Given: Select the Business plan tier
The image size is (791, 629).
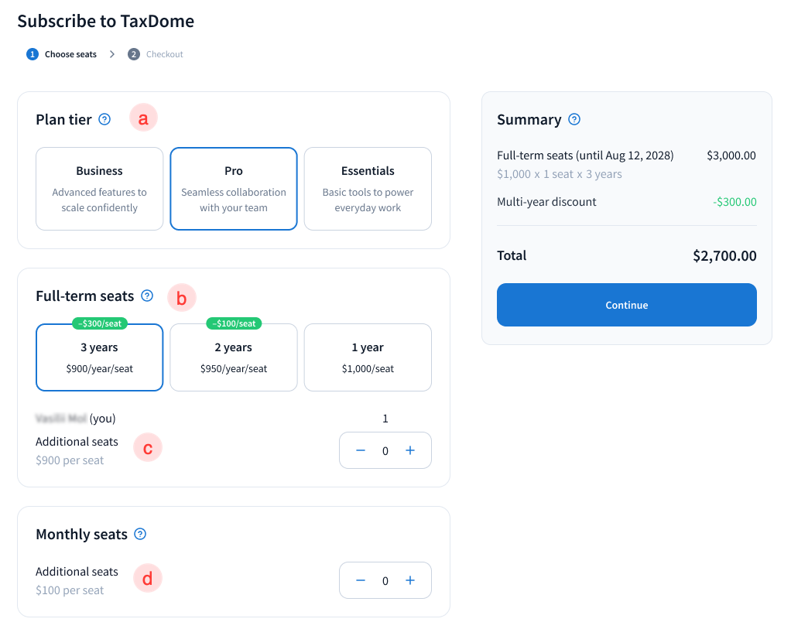Looking at the screenshot, I should [99, 189].
